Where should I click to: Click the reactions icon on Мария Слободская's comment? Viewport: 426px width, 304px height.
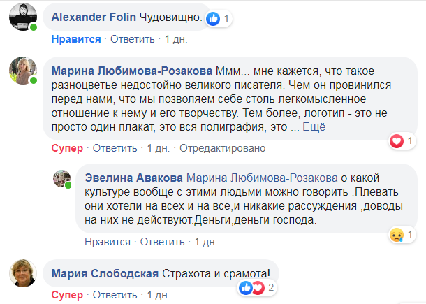pos(251,287)
